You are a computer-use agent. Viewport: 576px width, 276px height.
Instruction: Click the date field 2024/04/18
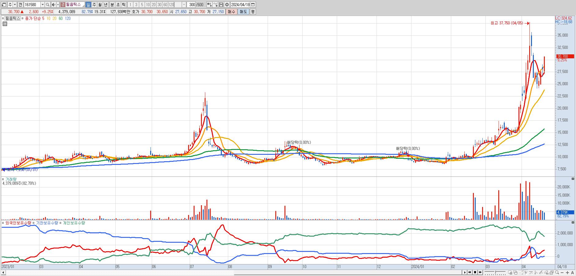(x=240, y=5)
